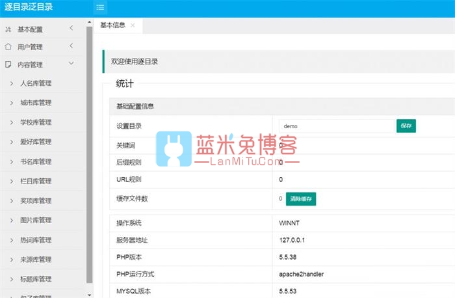This screenshot has width=455, height=298.
Task: Click the 统计 section heading
Action: [x=125, y=84]
